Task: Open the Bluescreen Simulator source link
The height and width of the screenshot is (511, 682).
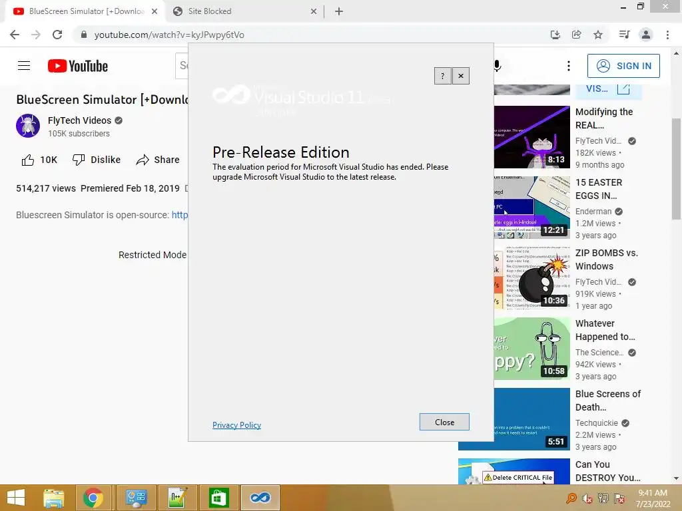Action: tap(180, 215)
